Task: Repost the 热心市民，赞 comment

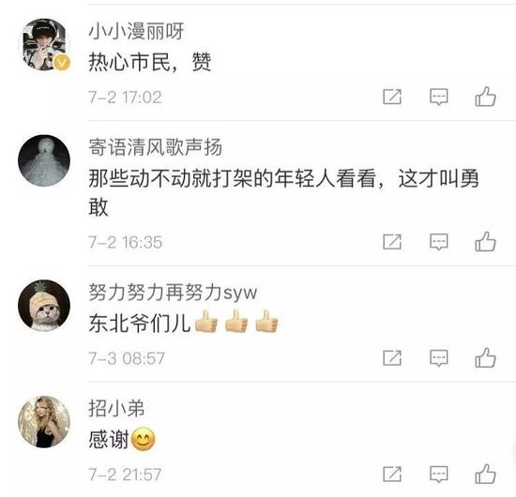Action: (392, 97)
